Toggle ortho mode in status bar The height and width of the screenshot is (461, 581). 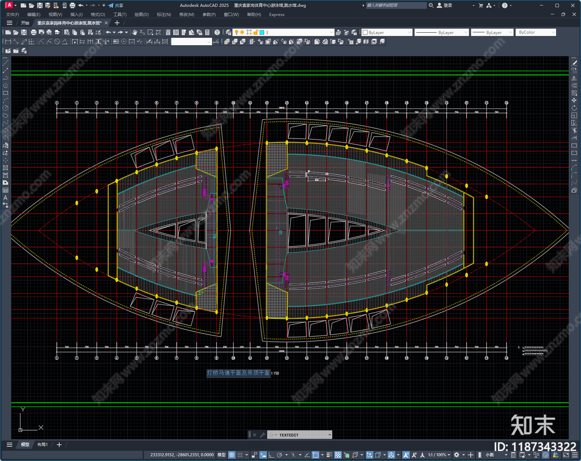point(271,455)
